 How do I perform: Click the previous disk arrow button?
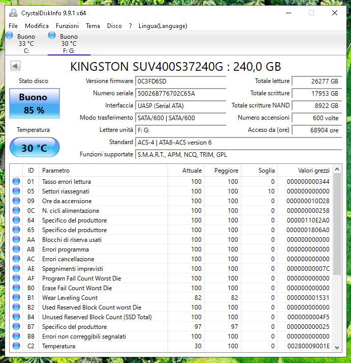click(x=15, y=66)
